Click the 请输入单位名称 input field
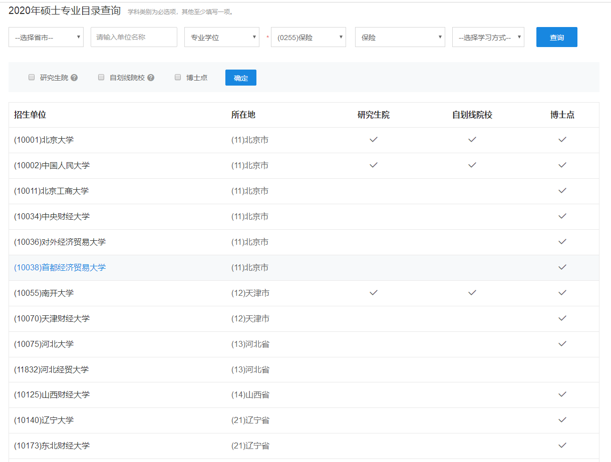The image size is (611, 462). coord(134,37)
